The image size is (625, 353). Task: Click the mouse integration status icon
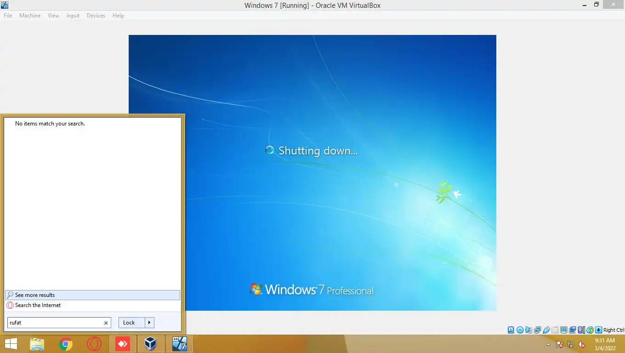click(590, 330)
